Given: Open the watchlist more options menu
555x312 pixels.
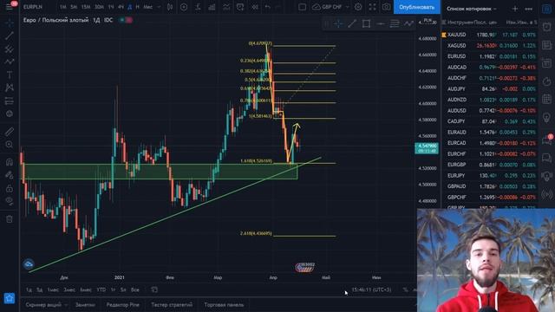Looking at the screenshot, I should [528, 9].
